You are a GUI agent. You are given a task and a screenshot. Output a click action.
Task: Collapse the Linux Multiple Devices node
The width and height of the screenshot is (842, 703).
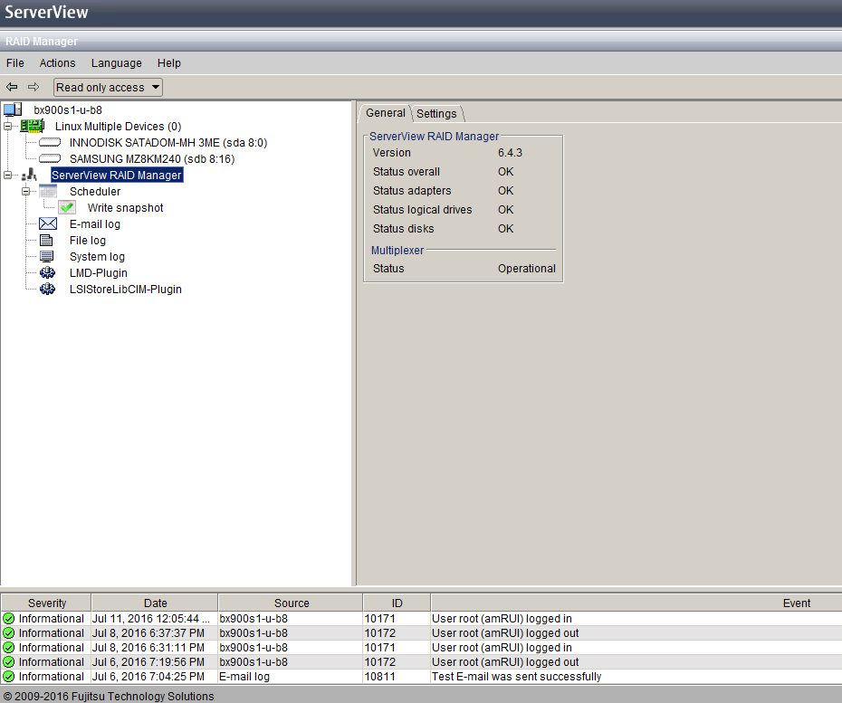point(7,127)
